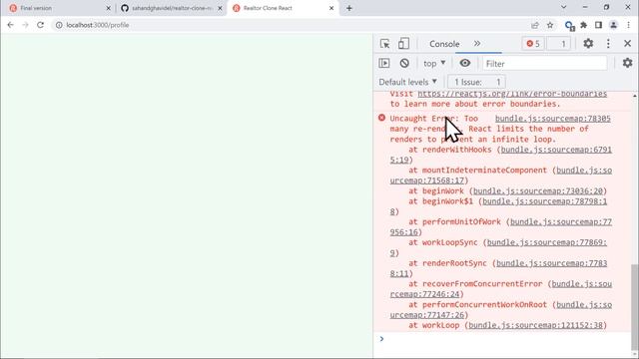639x359 pixels.
Task: Select the Realtor Clone React tab
Action: coord(282,8)
